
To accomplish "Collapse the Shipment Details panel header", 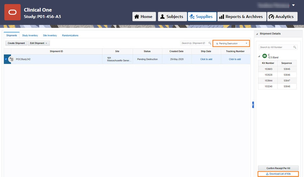I will [257, 34].
